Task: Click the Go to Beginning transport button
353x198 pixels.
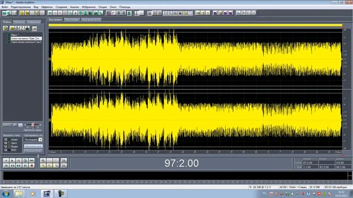Action: (x=6, y=166)
